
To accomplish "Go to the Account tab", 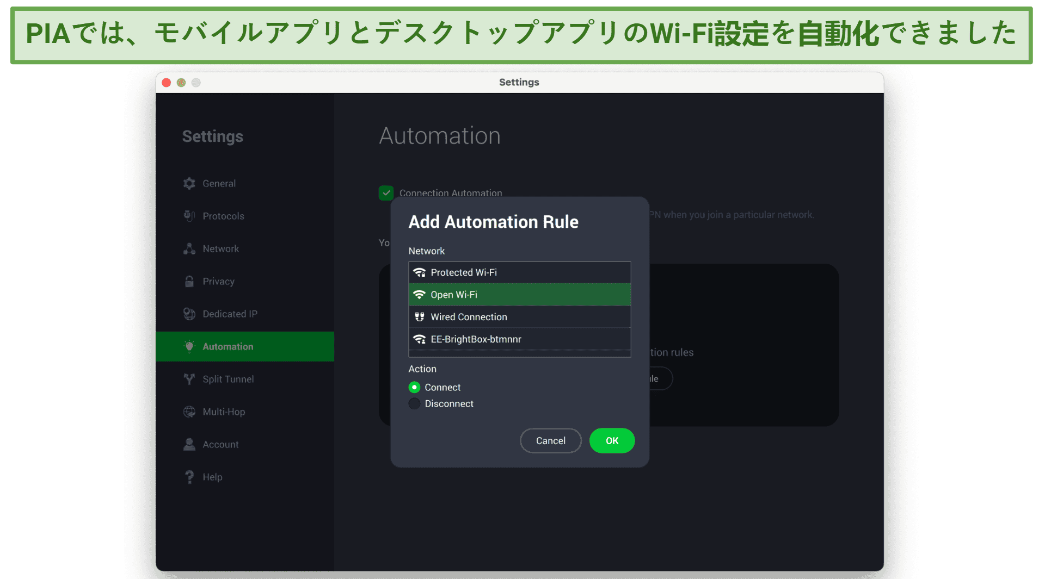I will (245, 445).
